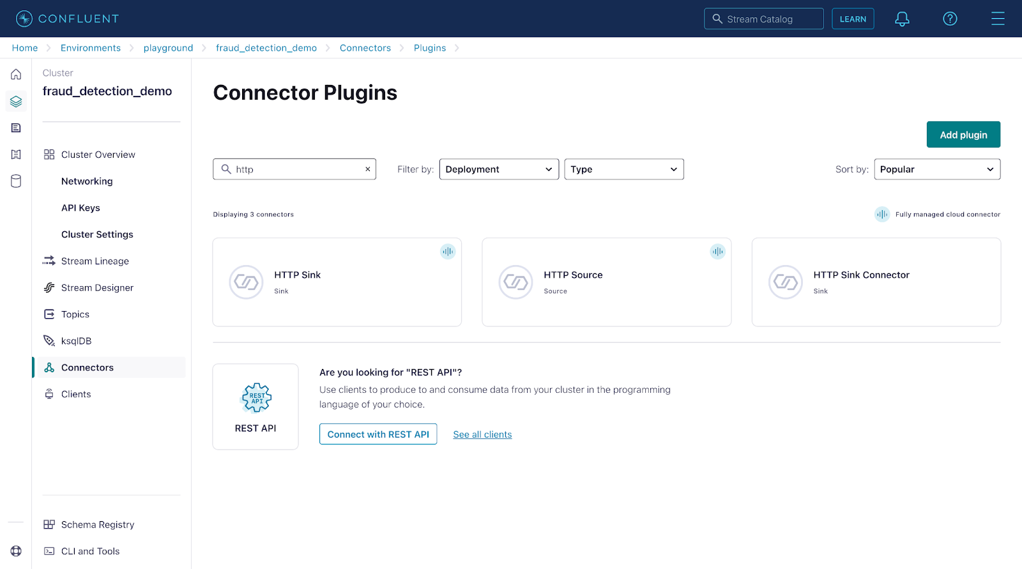Click the Stream Lineage arrows icon
Screen dimensions: 1022x569
tap(49, 261)
